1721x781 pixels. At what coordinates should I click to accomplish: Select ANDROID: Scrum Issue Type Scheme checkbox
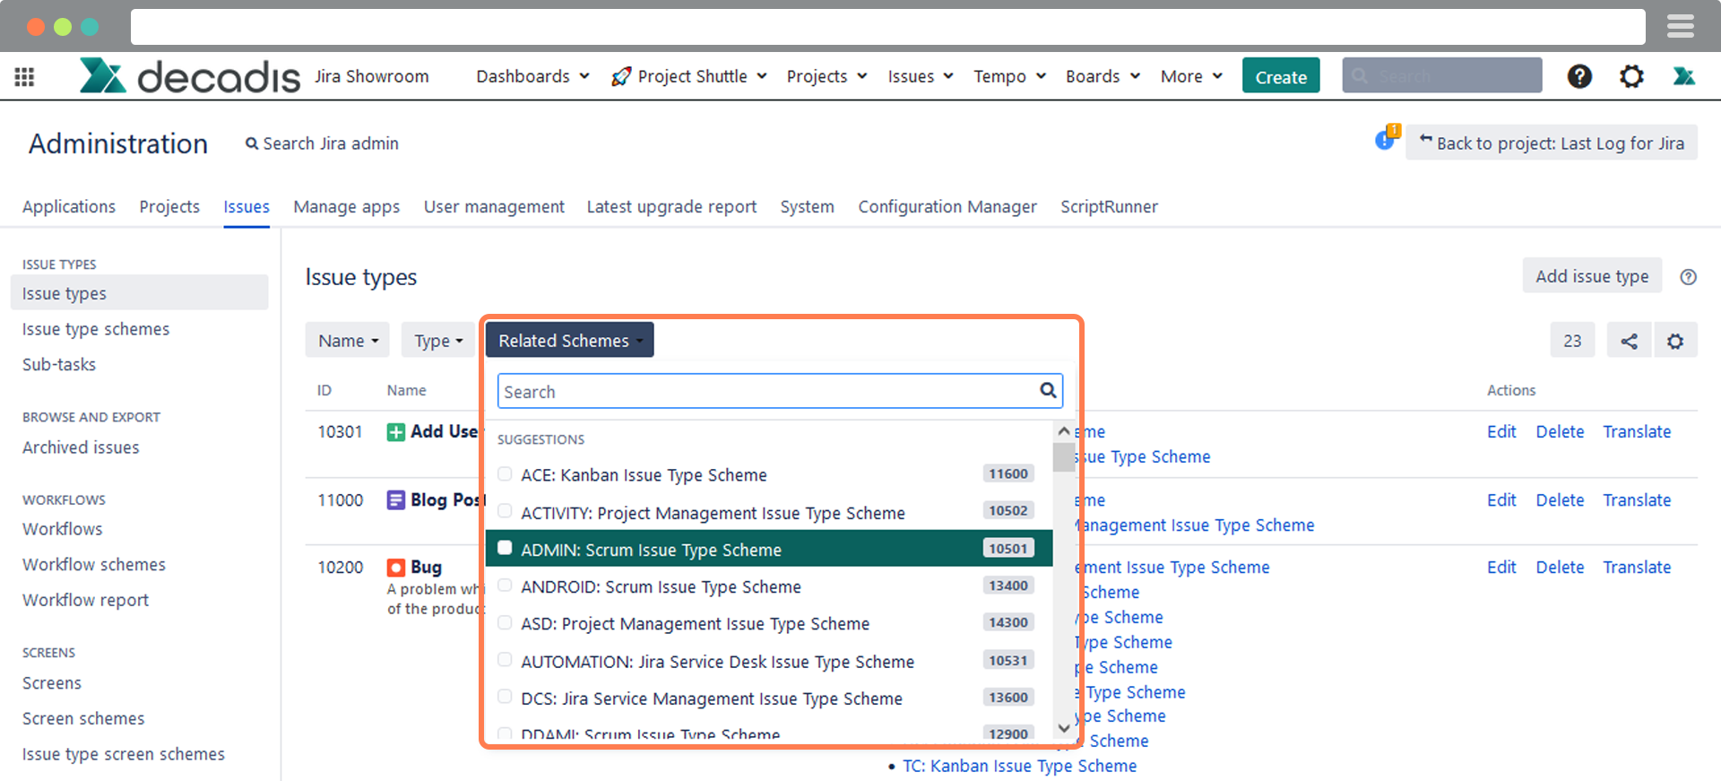(506, 586)
